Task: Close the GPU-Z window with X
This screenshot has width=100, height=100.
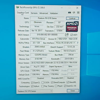Action: tap(77, 8)
